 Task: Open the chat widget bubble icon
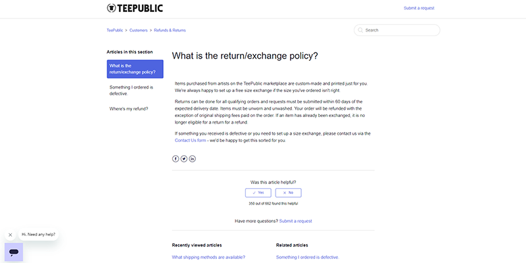point(14,252)
